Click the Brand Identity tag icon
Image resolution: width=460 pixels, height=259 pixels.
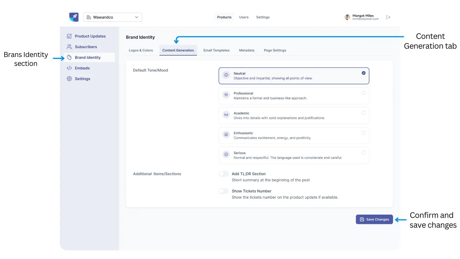coord(70,57)
